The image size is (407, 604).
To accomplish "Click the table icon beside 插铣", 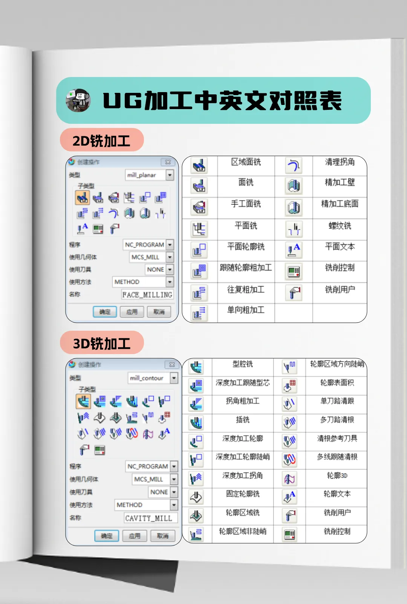I will pos(196,422).
